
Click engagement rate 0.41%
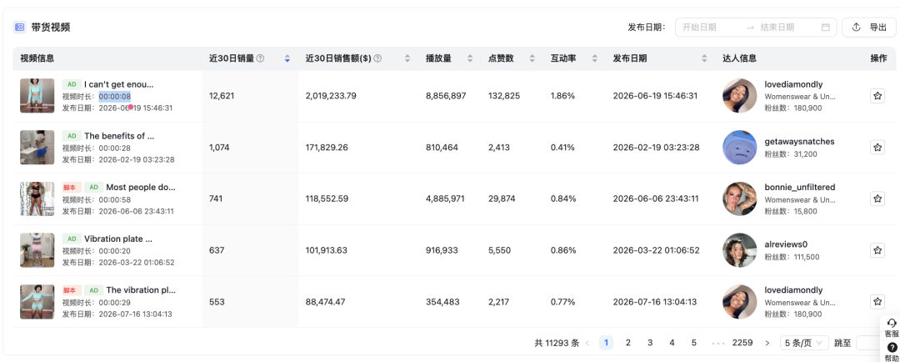pyautogui.click(x=562, y=147)
